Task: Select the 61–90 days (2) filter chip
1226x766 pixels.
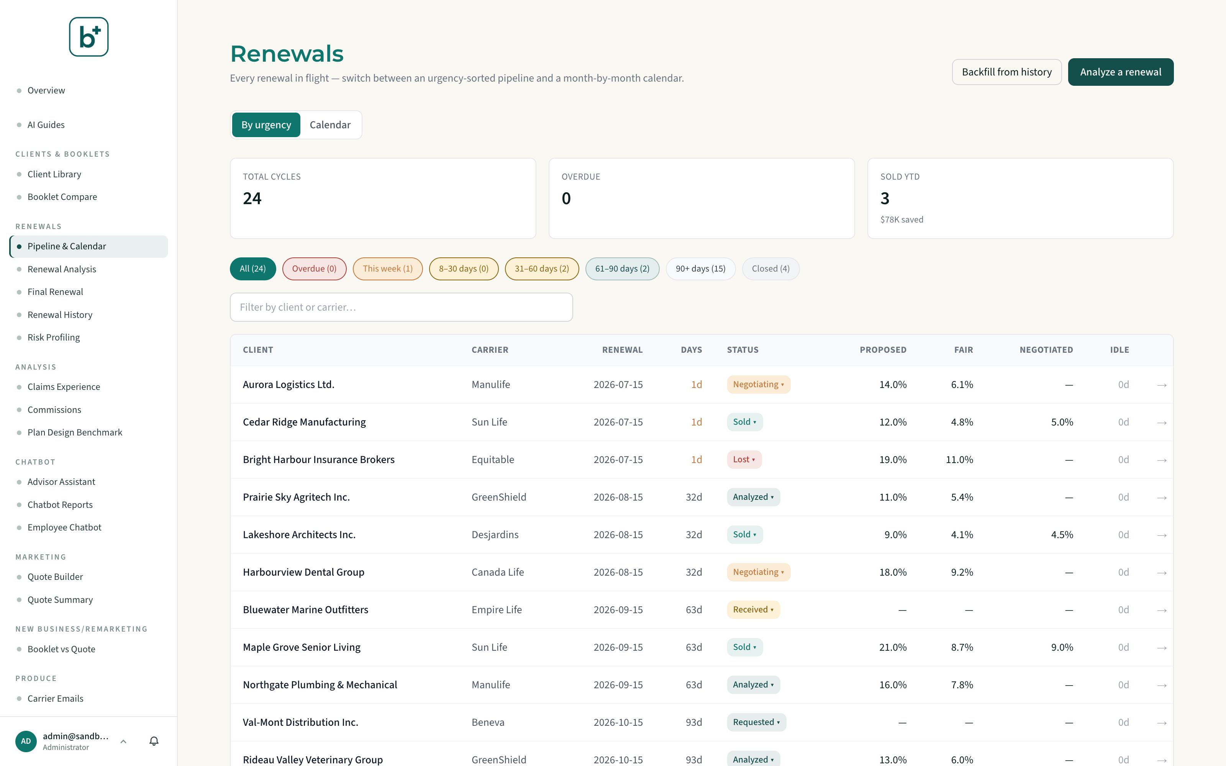Action: [x=622, y=268]
